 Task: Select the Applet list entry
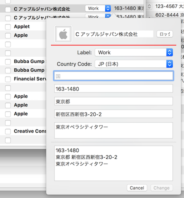[22, 26]
